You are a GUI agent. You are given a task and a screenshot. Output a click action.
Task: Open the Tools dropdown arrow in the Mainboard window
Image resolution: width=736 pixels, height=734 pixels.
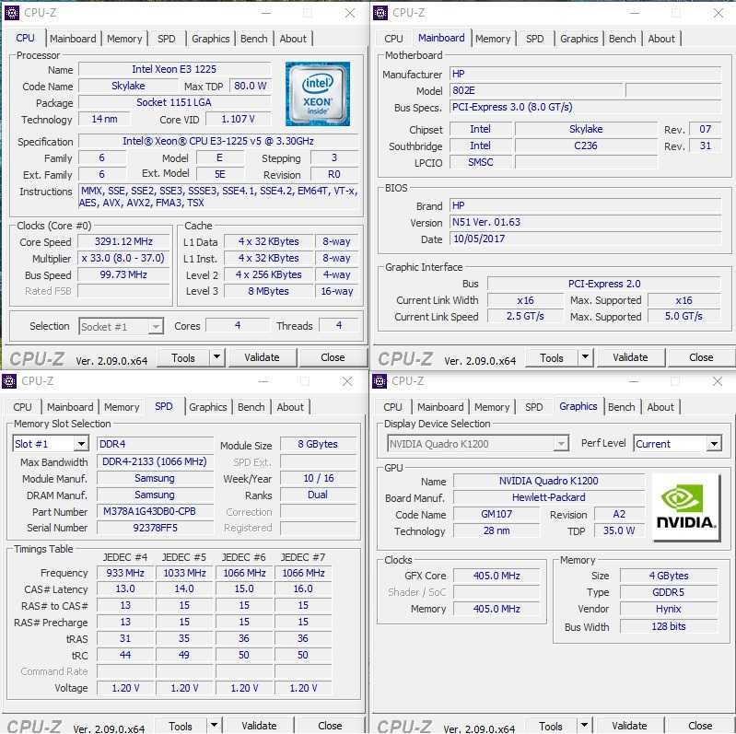point(585,357)
